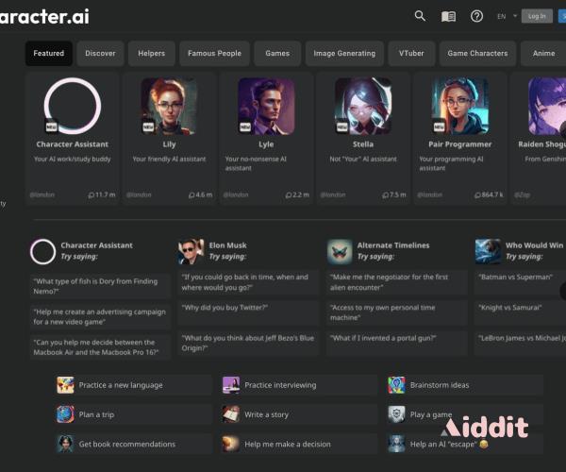Click the Practice interviewing icon
Screen dimensions: 566x472
coord(231,385)
